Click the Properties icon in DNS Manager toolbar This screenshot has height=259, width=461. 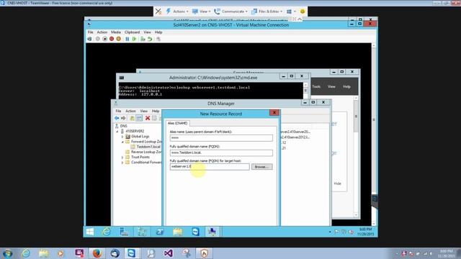point(154,118)
